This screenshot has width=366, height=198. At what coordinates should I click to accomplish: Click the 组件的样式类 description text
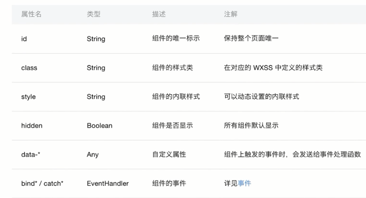pos(172,67)
